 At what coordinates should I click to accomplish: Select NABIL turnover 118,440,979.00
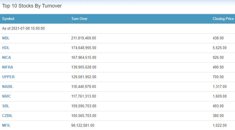(x=83, y=86)
